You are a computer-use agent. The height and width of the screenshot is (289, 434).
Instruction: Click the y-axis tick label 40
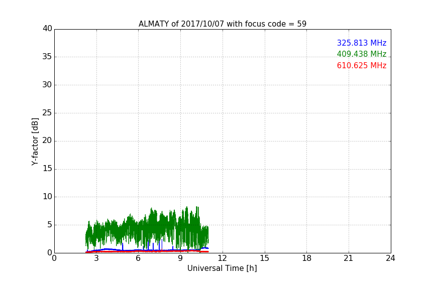point(47,29)
